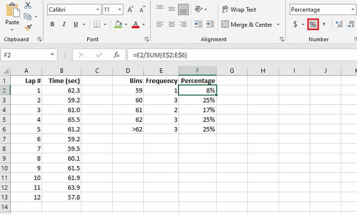Open the Calibri font name dropdown

(98, 9)
